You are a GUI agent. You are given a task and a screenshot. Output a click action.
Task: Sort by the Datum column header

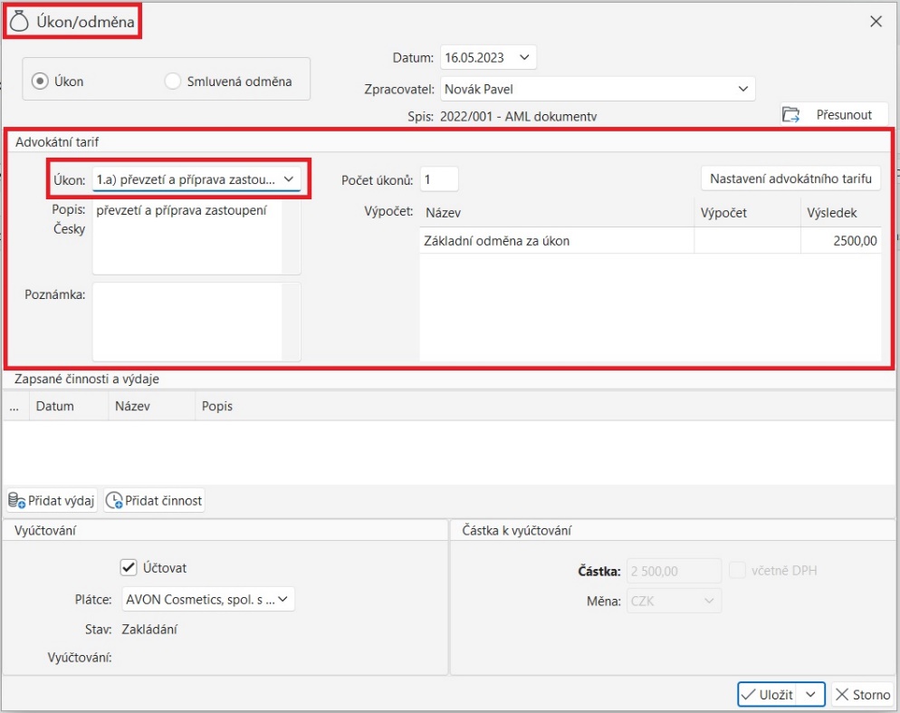[55, 407]
